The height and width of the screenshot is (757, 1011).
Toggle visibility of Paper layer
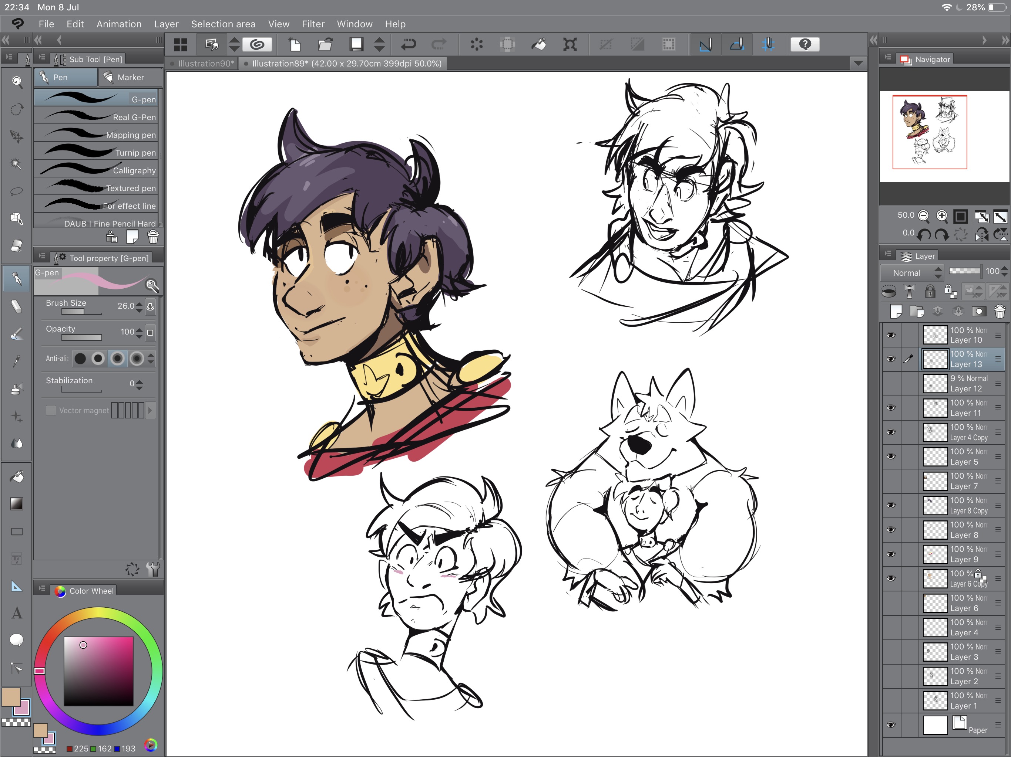(891, 725)
